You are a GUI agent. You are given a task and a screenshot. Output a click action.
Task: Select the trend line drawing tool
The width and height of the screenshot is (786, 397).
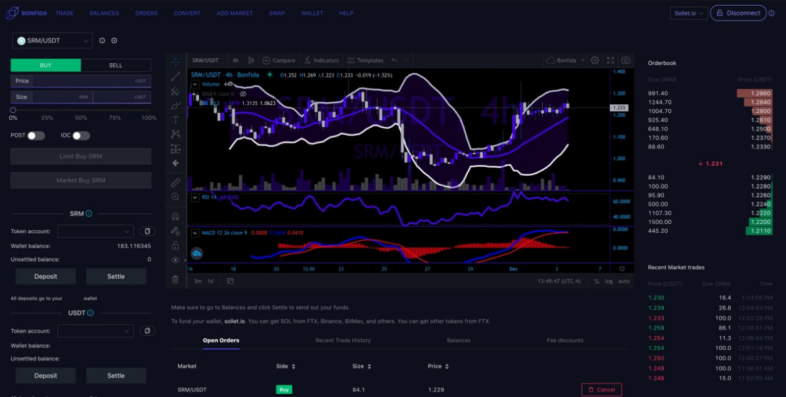pyautogui.click(x=176, y=76)
